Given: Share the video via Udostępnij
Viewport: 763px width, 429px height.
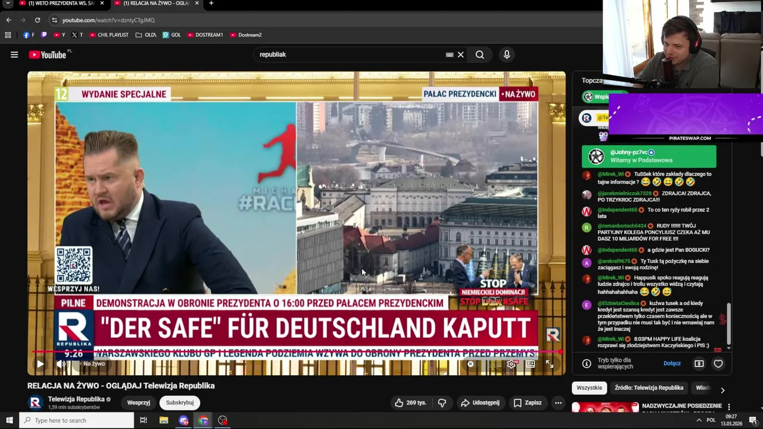Looking at the screenshot, I should (x=480, y=403).
